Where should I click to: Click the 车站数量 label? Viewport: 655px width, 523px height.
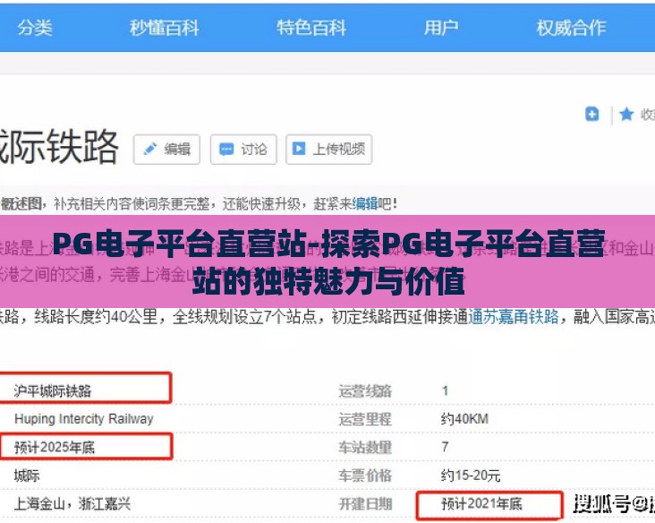click(365, 447)
